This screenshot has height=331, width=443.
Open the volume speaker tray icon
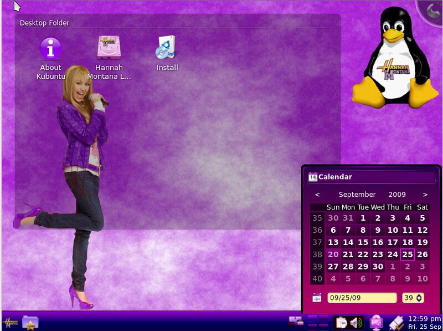pos(356,323)
